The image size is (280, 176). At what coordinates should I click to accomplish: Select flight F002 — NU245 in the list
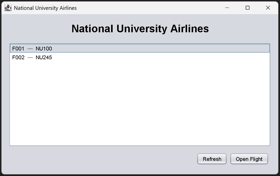(76, 57)
